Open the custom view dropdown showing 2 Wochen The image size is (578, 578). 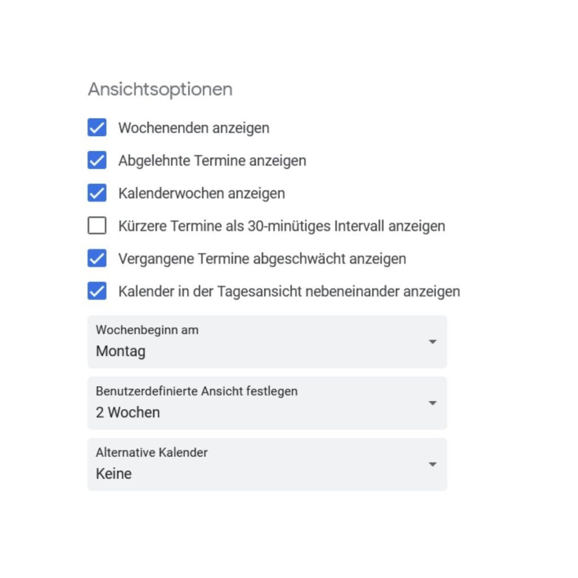tap(267, 403)
